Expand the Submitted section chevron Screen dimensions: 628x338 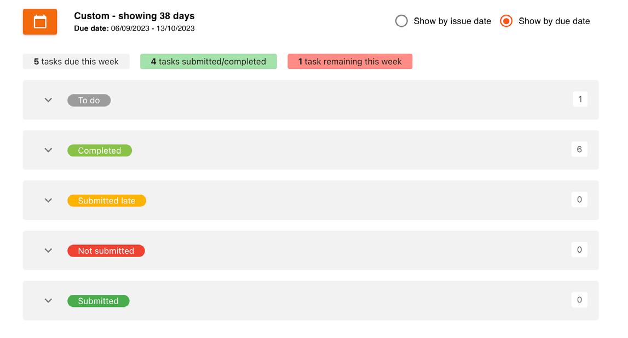[48, 301]
